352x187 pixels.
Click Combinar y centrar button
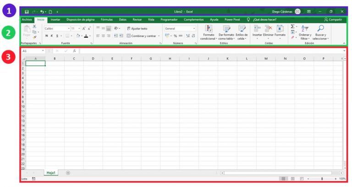[x=142, y=36]
